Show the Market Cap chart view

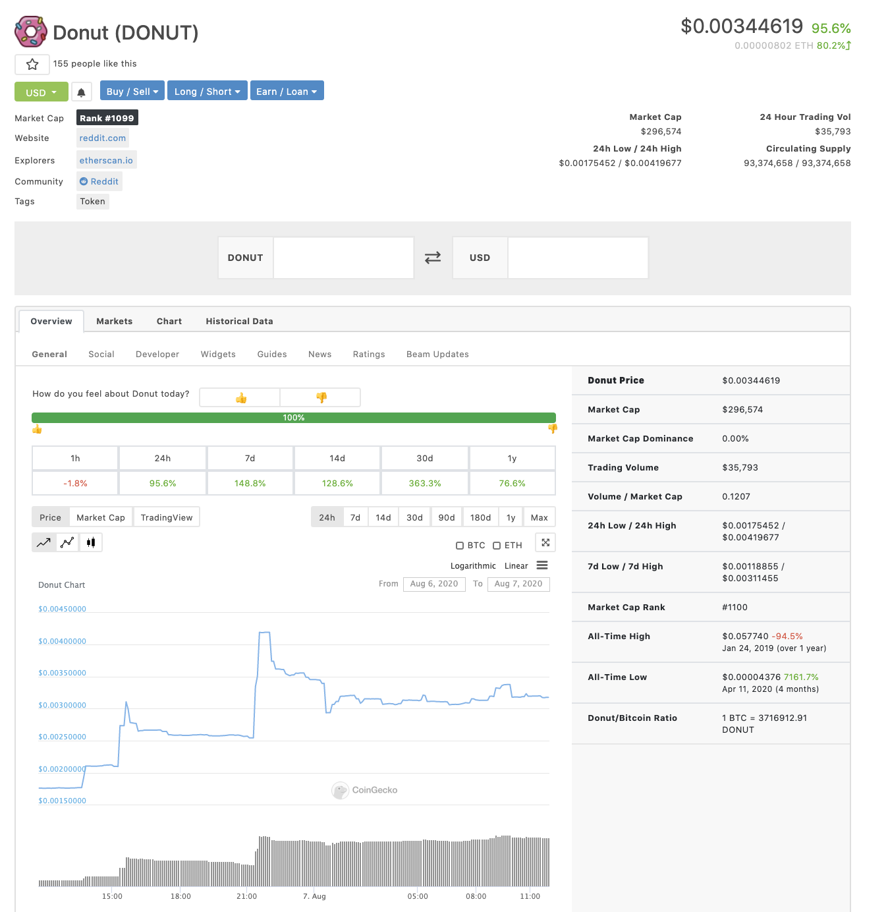(x=101, y=517)
